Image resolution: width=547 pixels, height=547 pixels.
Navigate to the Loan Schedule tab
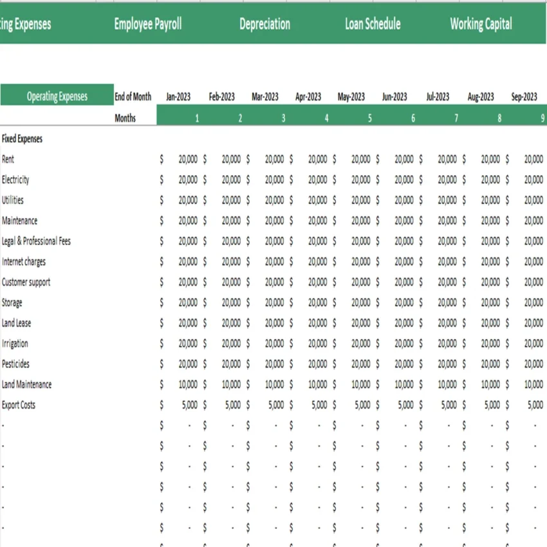point(372,24)
